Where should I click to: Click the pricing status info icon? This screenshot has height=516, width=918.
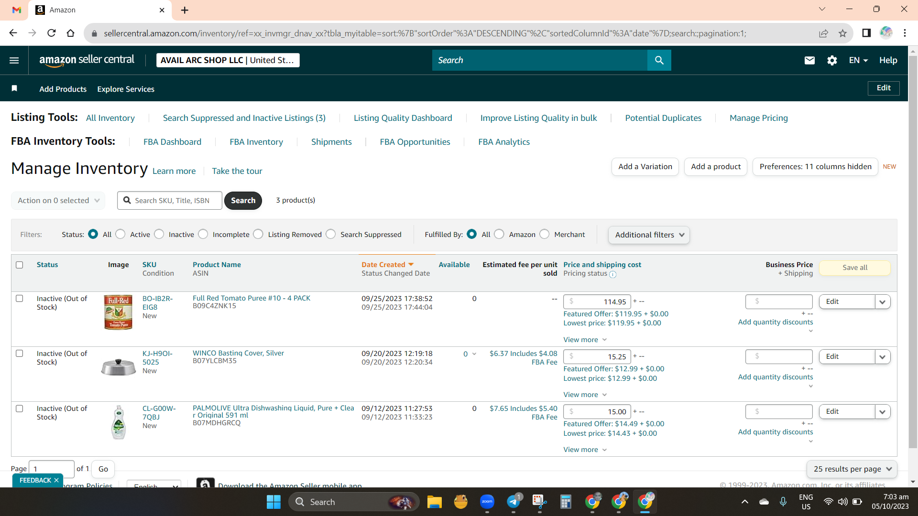coord(613,274)
